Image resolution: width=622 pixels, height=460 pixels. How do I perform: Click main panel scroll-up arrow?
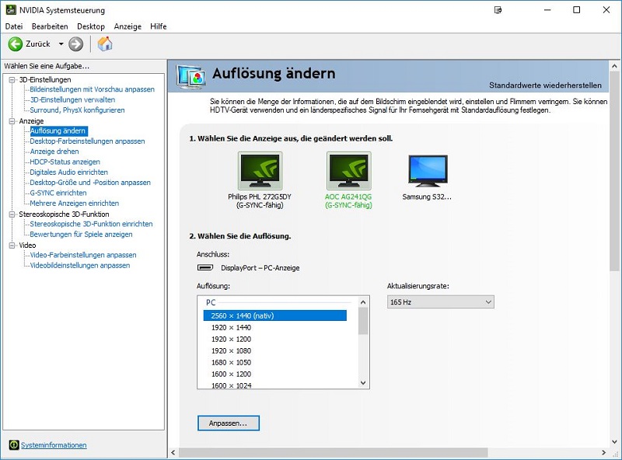click(614, 66)
